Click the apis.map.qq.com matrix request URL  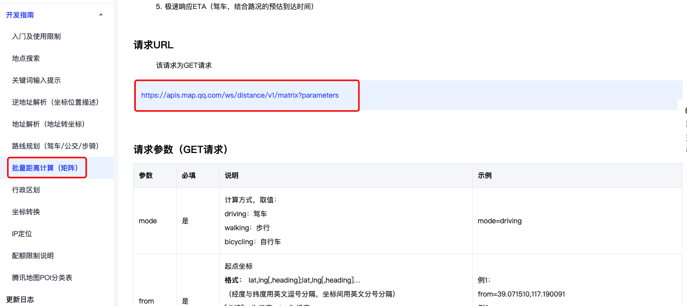pyautogui.click(x=240, y=95)
